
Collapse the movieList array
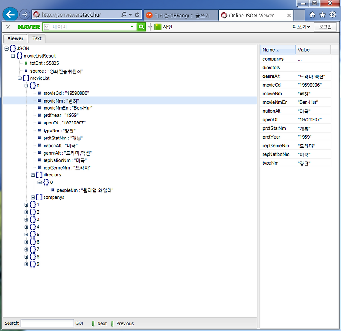point(19,78)
